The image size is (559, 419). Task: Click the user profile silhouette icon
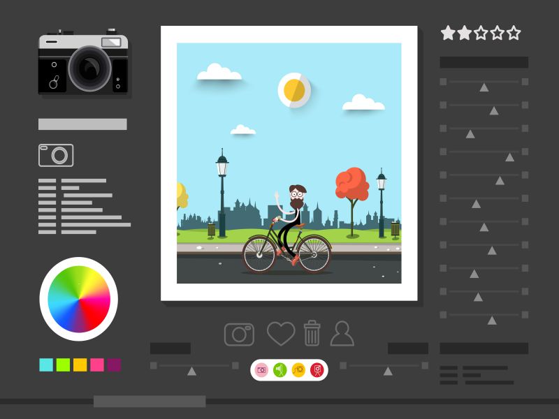(x=342, y=334)
